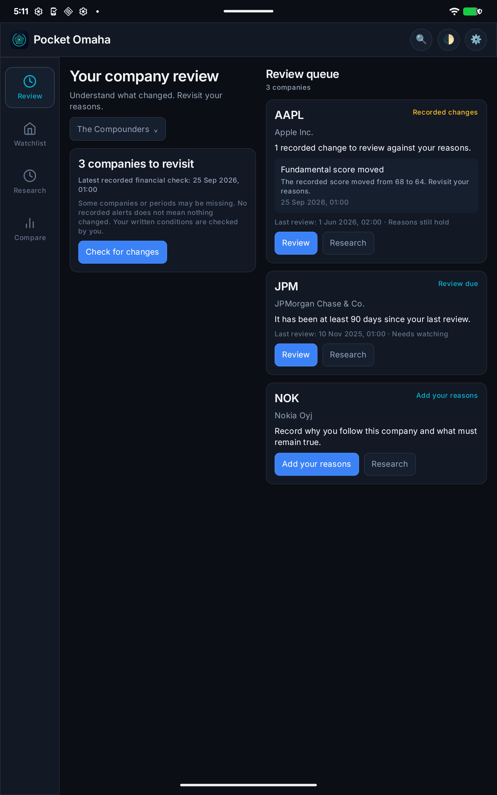Click Recorded changes label on AAPL
The width and height of the screenshot is (497, 795).
[445, 112]
